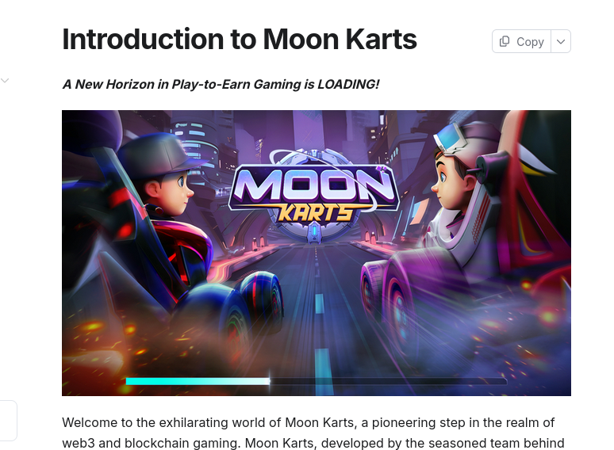Click the Copy page button
614x450 pixels.
pos(522,41)
